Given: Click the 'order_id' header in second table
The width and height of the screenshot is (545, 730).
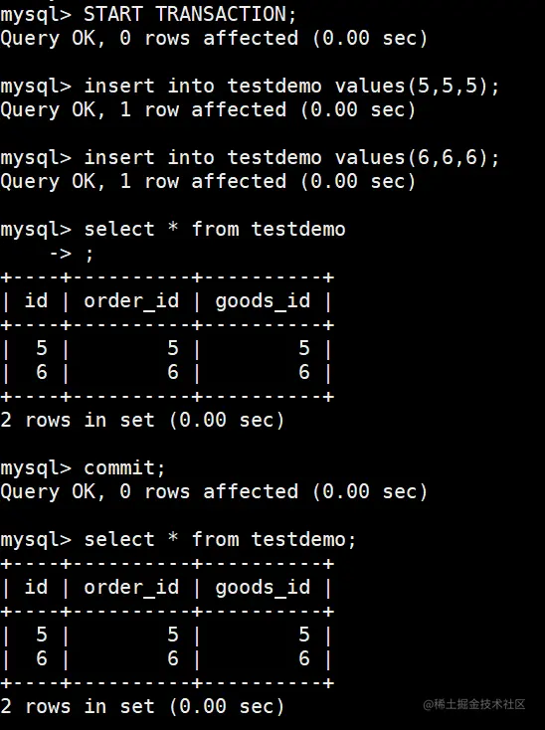Looking at the screenshot, I should click(131, 588).
